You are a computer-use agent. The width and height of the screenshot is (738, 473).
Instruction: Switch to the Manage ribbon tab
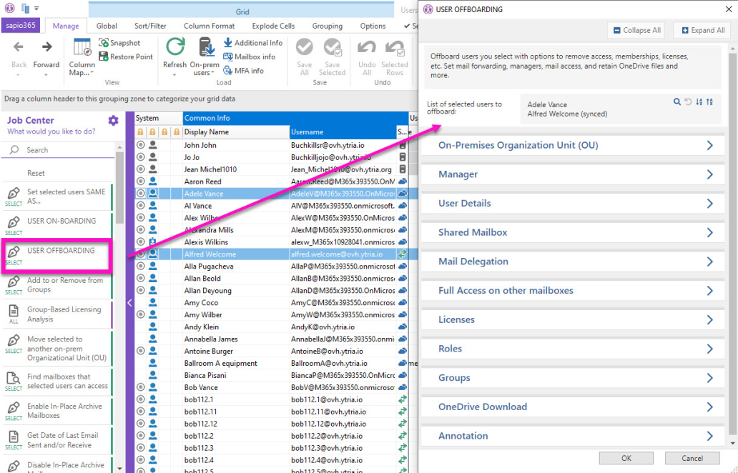[x=66, y=26]
